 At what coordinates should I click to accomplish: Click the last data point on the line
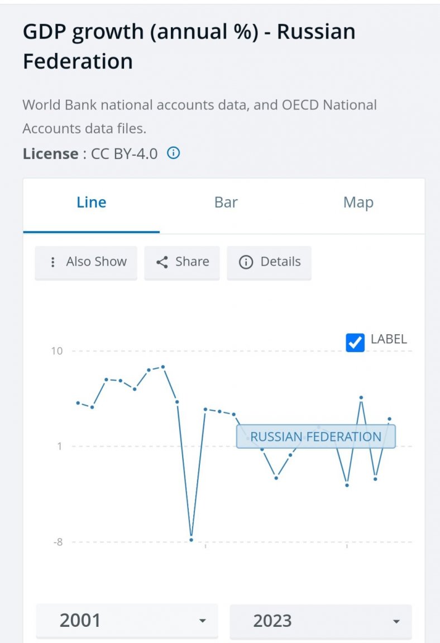coord(390,419)
